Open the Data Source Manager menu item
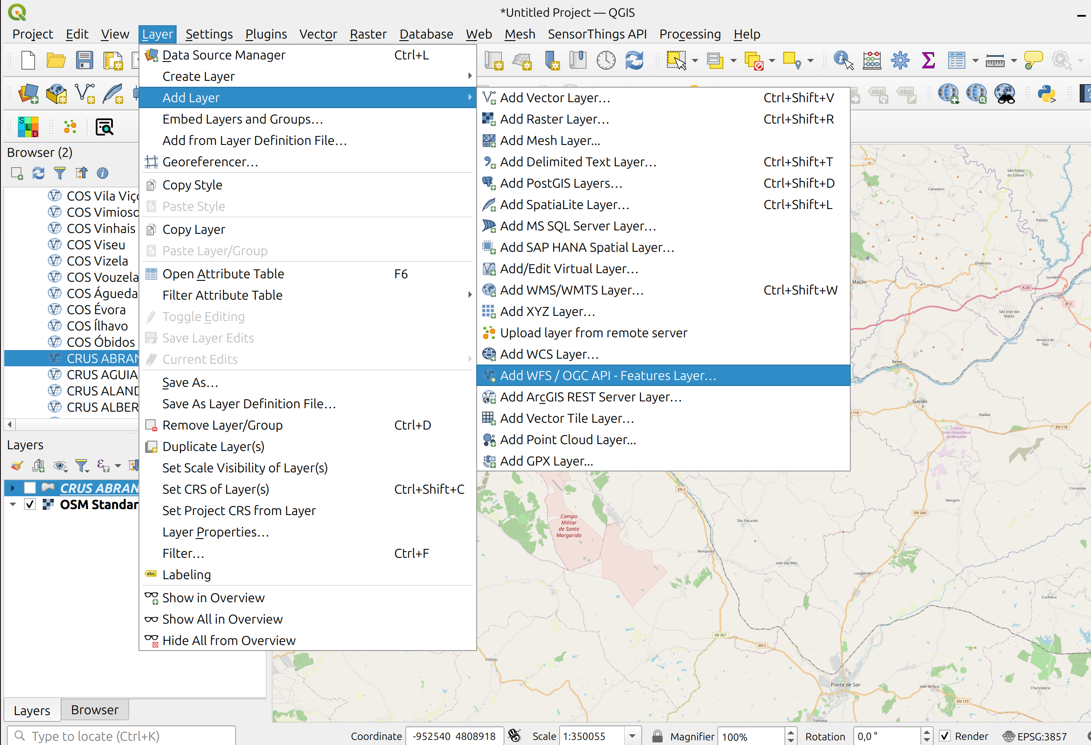This screenshot has width=1091, height=745. pyautogui.click(x=308, y=55)
